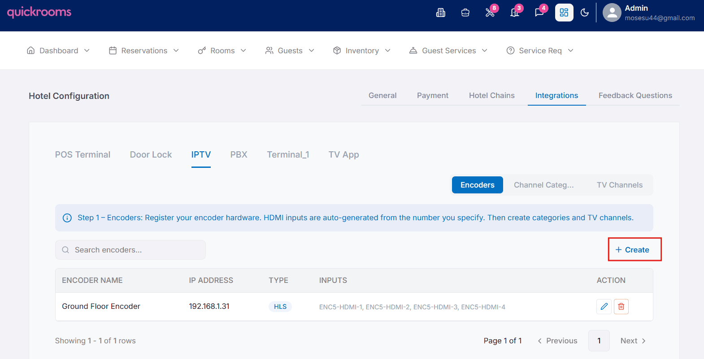
Task: Delete Ground Floor Encoder trash icon
Action: 621,307
